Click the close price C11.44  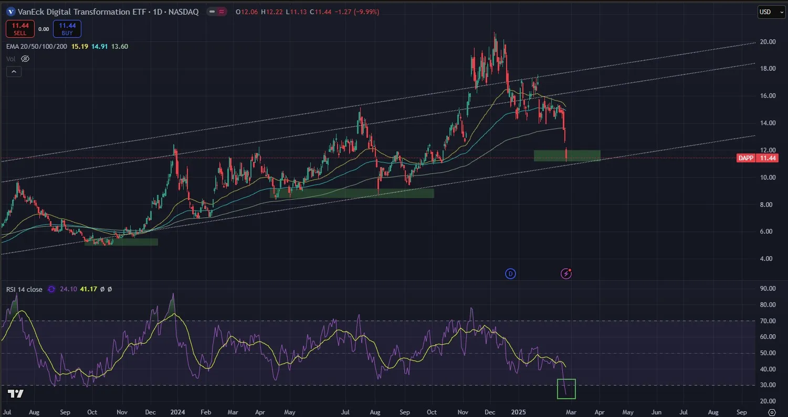coord(321,12)
